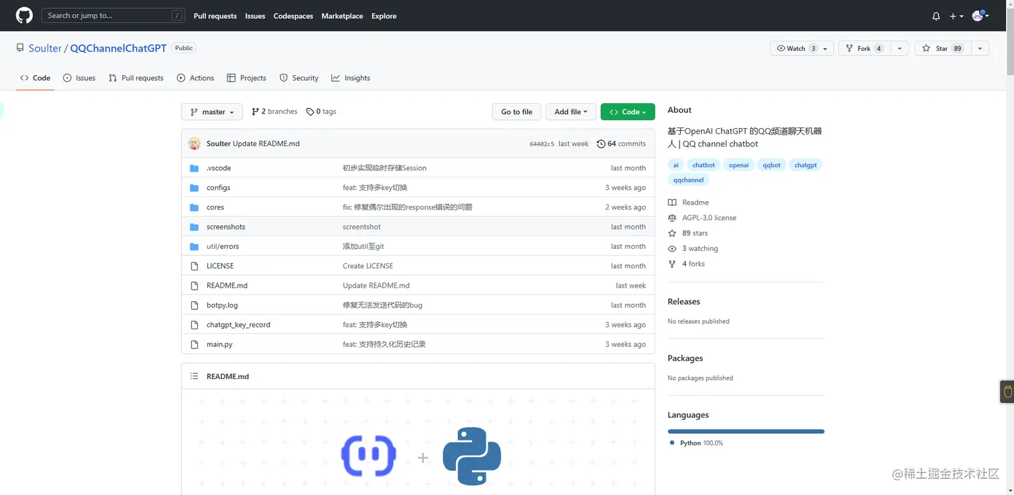Open Explore in top navigation
Image resolution: width=1014 pixels, height=495 pixels.
pos(384,16)
